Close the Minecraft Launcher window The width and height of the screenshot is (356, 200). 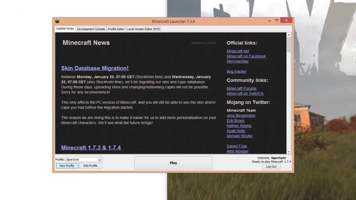(x=286, y=20)
